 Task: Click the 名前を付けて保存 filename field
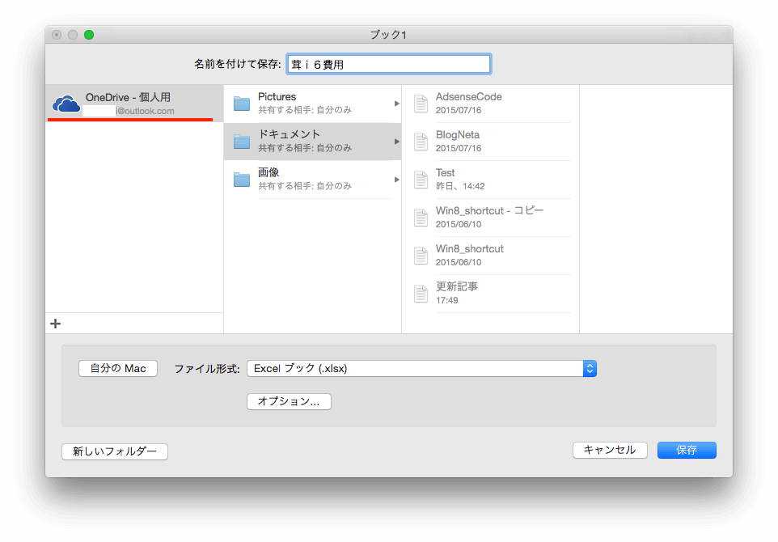click(389, 64)
